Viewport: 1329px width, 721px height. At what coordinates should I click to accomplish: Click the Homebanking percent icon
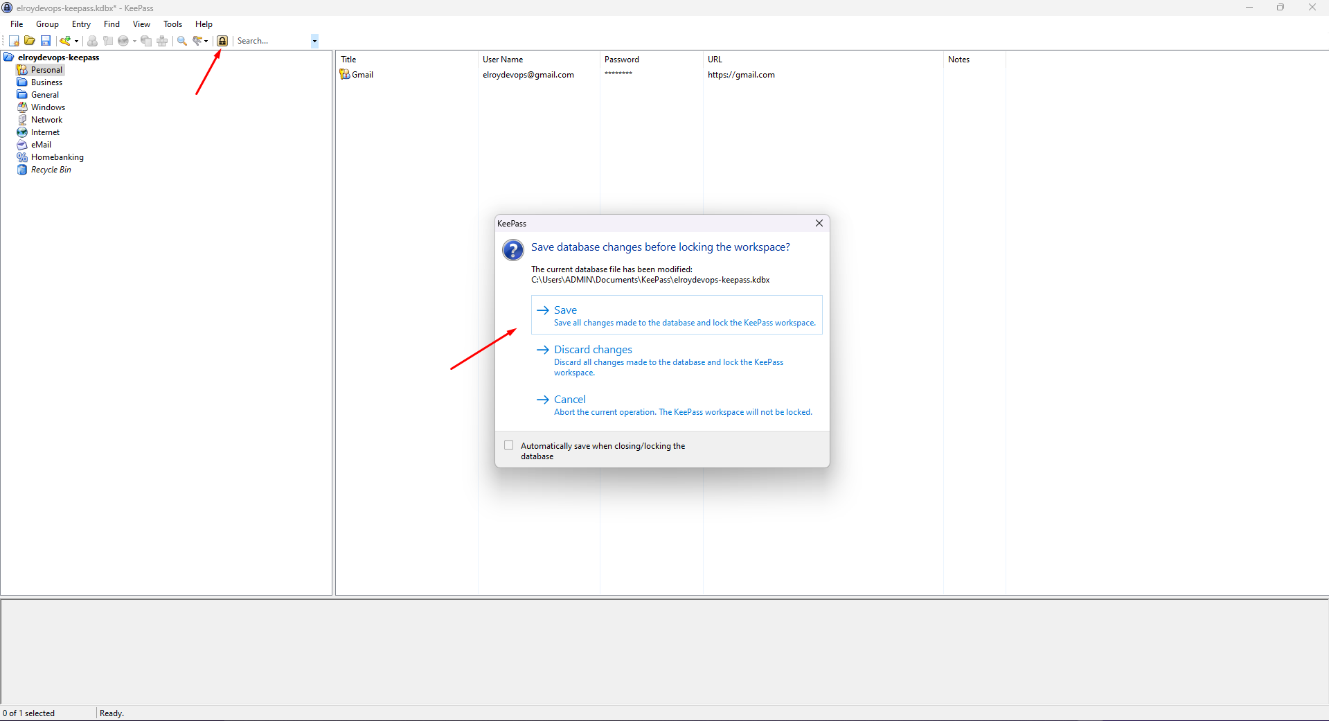click(22, 157)
